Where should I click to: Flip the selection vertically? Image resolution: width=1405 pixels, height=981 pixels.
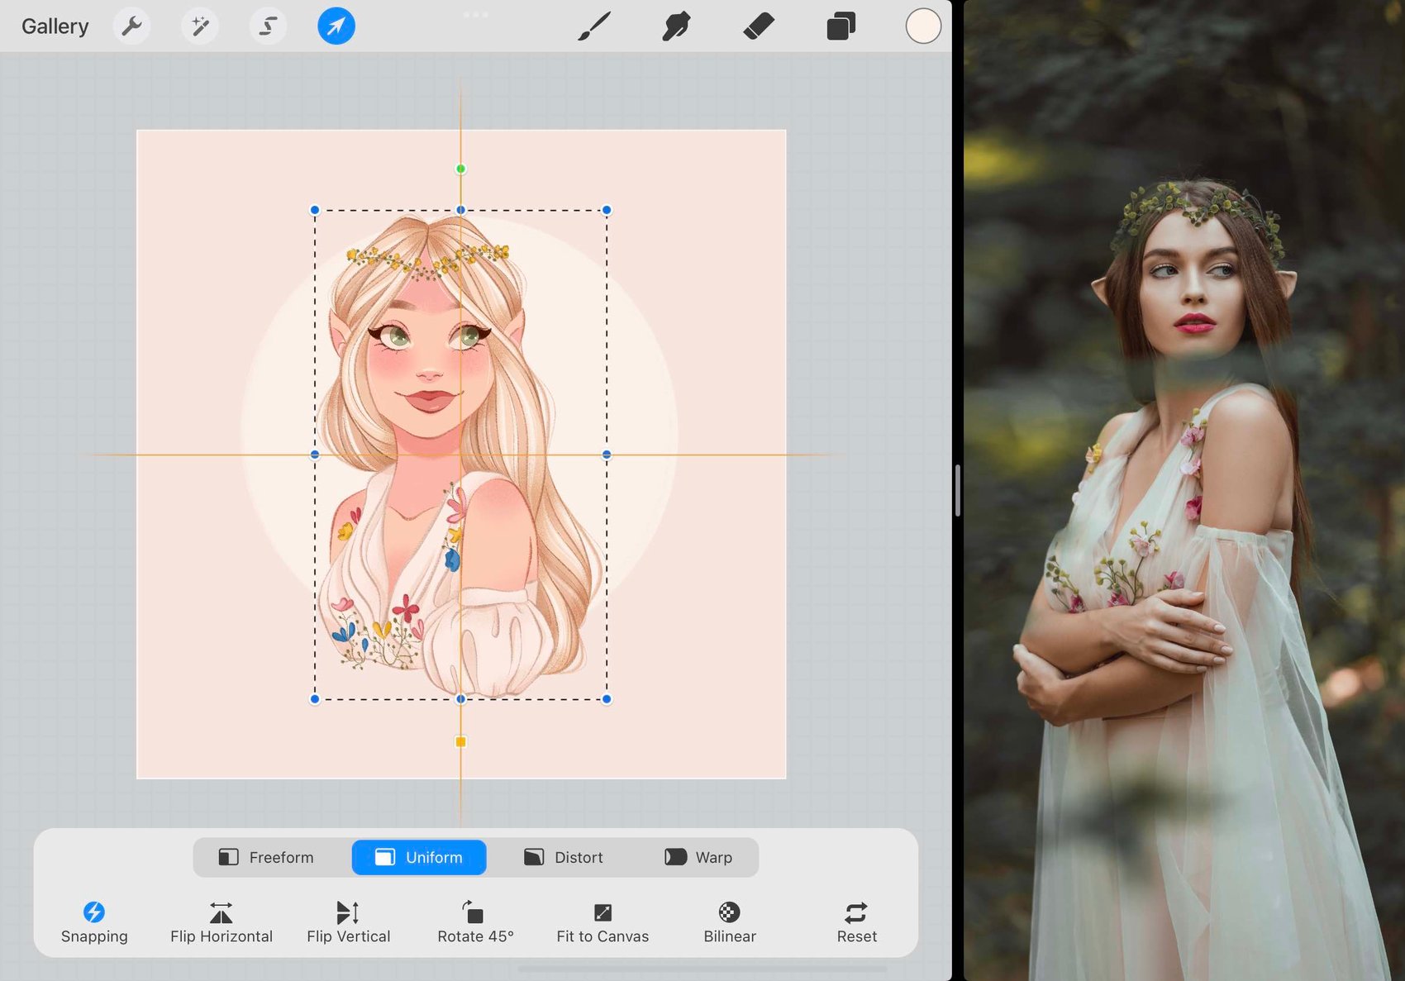coord(349,922)
